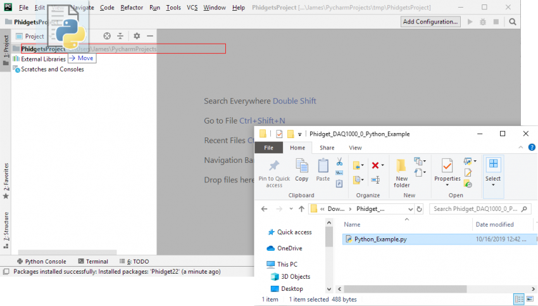Click the Debug bug icon in PyCharm

point(483,22)
